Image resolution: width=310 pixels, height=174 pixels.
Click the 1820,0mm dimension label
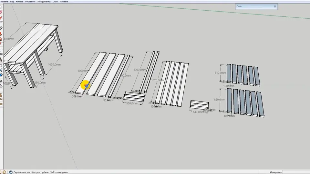point(157,80)
